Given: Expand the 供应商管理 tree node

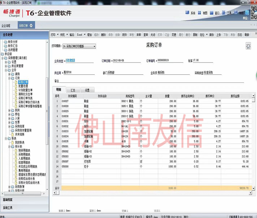Looking at the screenshot, I should point(6,66).
